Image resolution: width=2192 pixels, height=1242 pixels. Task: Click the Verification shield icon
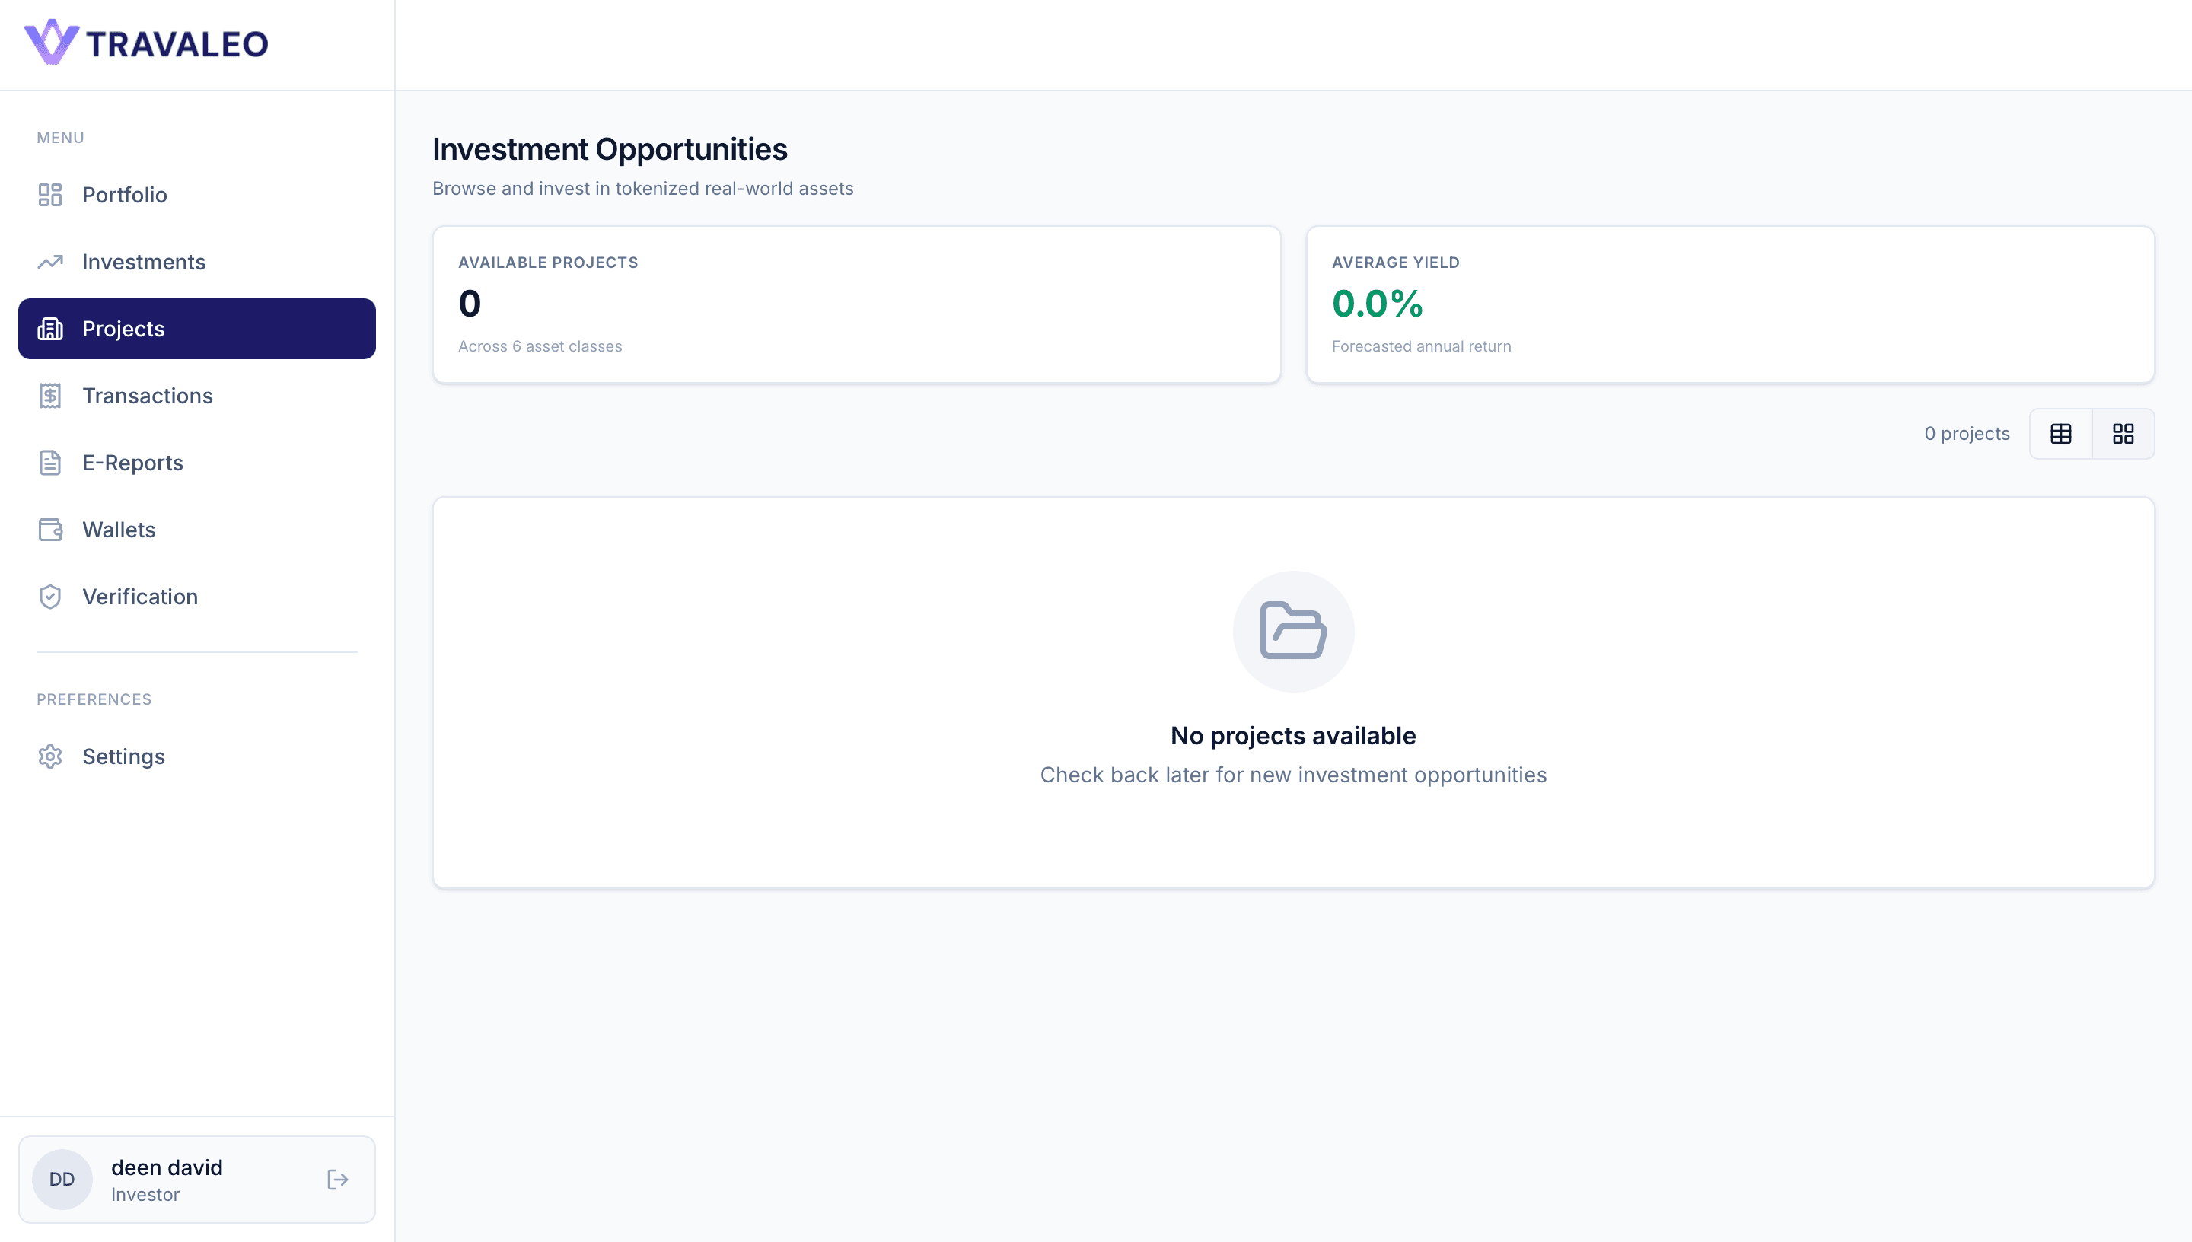click(50, 596)
